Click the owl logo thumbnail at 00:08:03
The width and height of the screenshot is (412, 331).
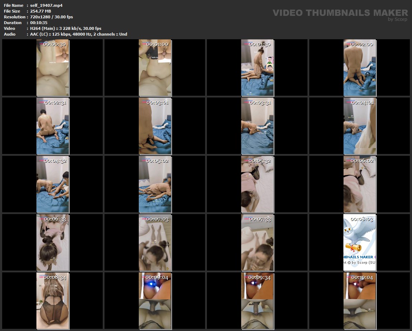pos(360,242)
